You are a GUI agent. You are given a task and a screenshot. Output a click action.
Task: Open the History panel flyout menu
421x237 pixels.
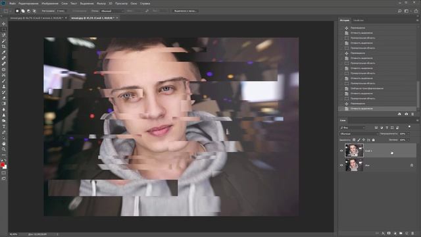click(417, 20)
